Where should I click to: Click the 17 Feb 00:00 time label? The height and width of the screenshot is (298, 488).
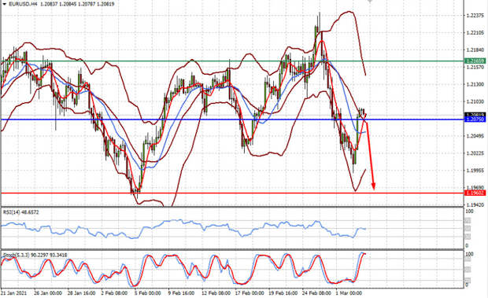tap(250, 292)
